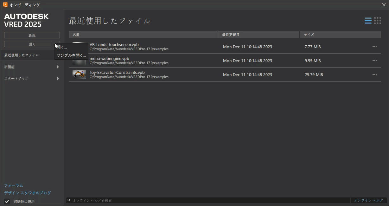This screenshot has height=206, width=389.
Task: Open more options for menu-webengine.vpb
Action: pos(375,61)
